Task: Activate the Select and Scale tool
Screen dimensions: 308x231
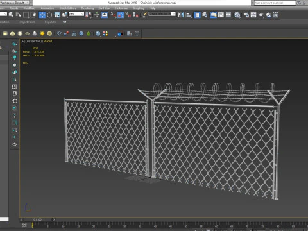Action: pos(57,15)
